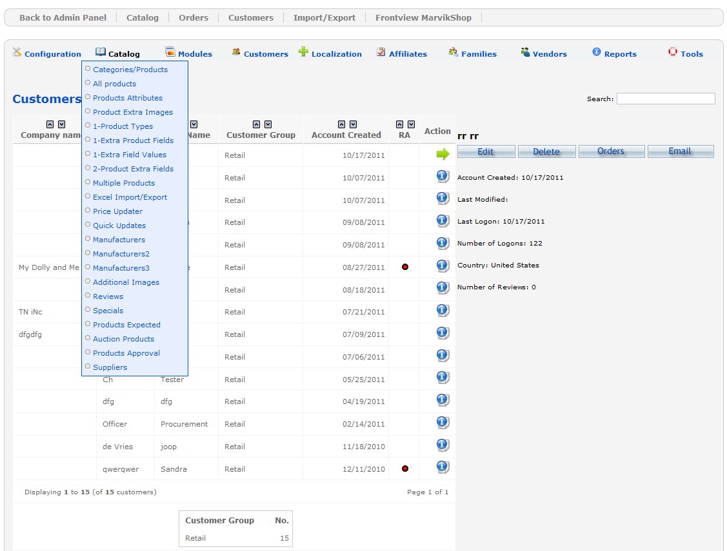This screenshot has height=551, width=727.
Task: Click red RA dot in My Dolly row
Action: [x=405, y=267]
